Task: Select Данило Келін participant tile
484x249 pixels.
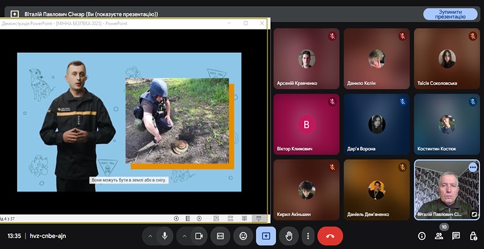Action: 377,59
